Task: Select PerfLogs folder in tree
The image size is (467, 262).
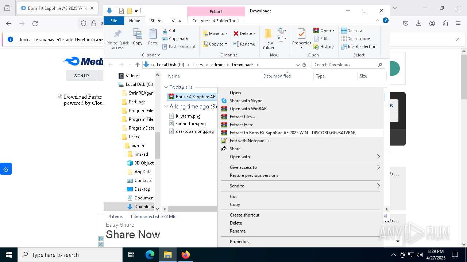Action: pos(137,102)
